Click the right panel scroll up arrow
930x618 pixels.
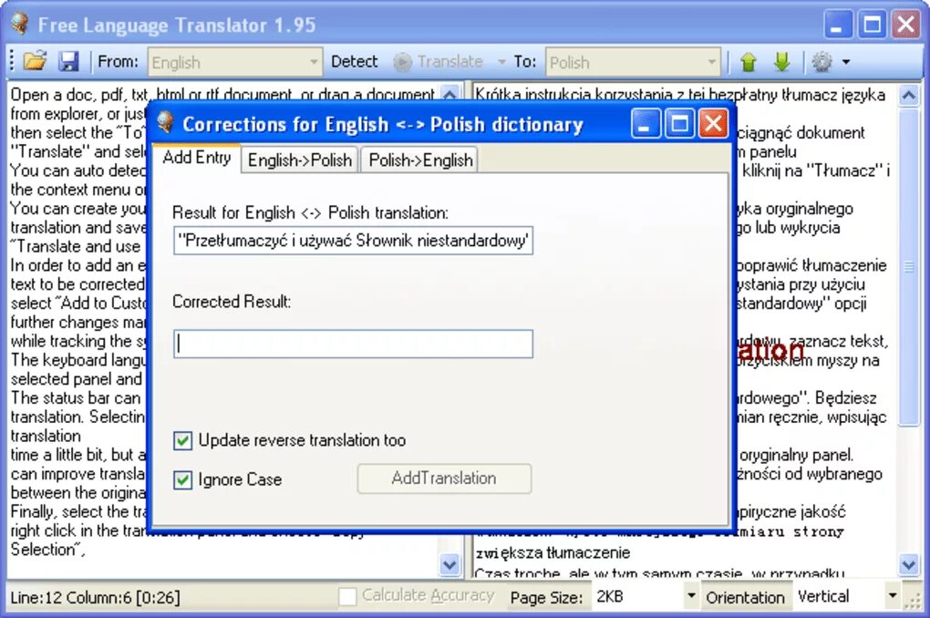[x=909, y=95]
